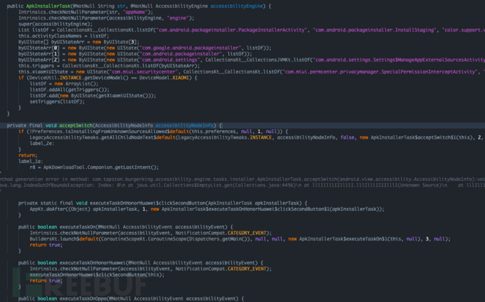Click the SpecialPermissionInterceptActivity string

pos(381,72)
